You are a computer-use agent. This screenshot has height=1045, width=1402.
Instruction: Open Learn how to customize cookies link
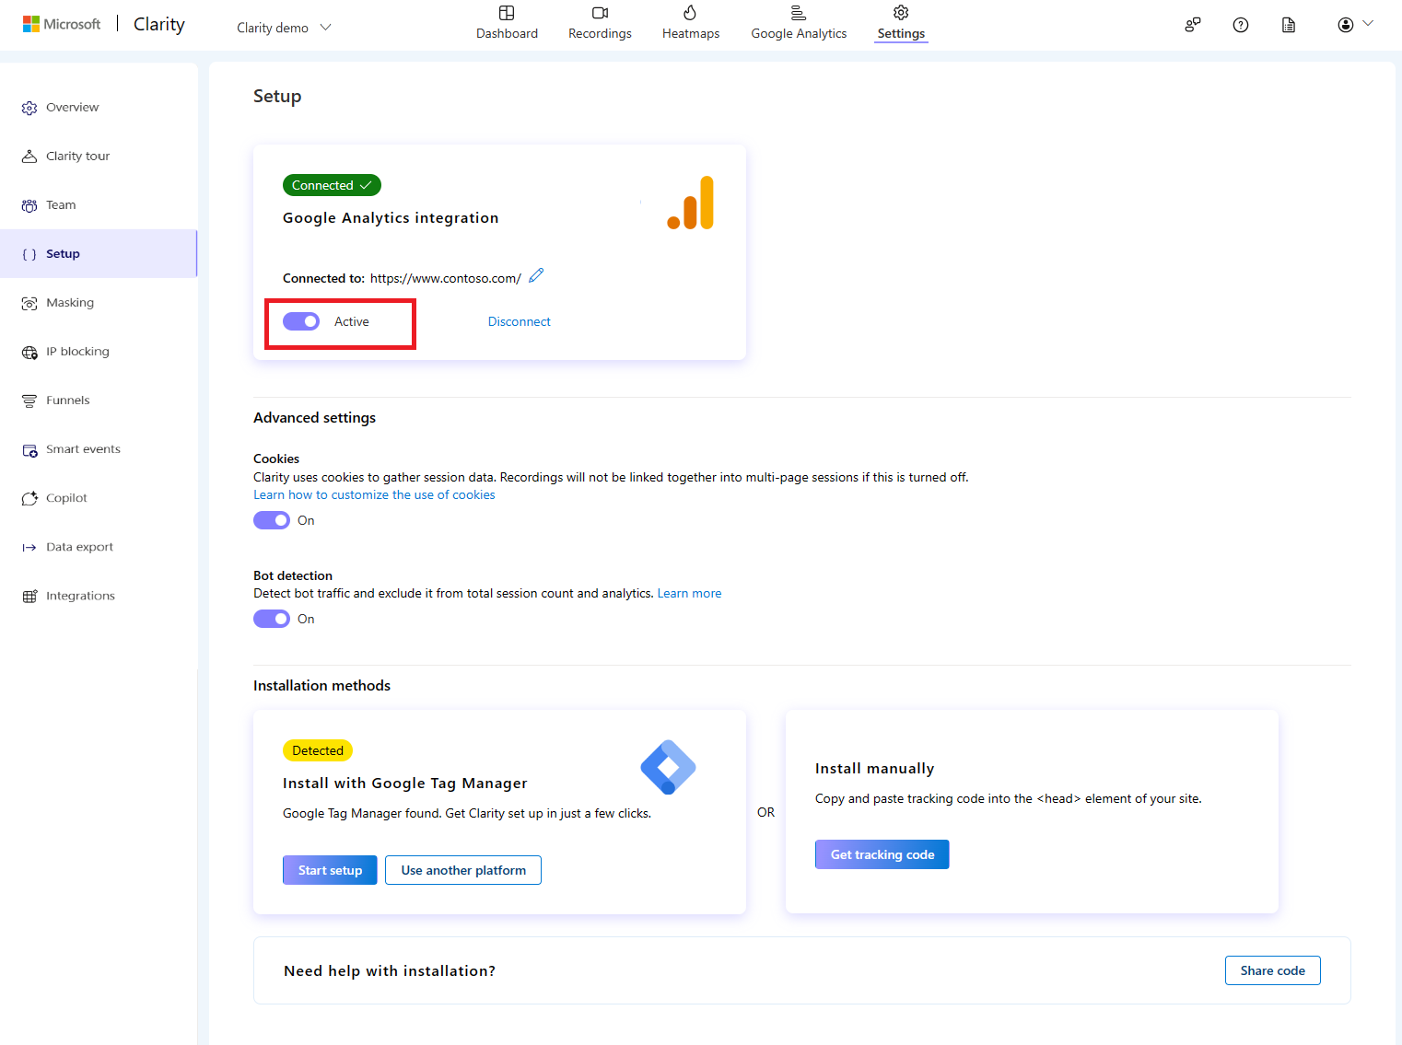point(374,494)
